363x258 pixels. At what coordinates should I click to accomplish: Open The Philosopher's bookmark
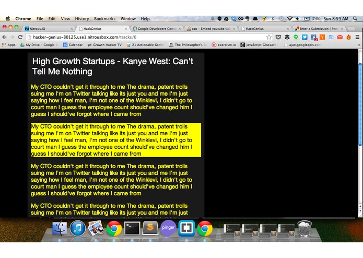click(188, 45)
